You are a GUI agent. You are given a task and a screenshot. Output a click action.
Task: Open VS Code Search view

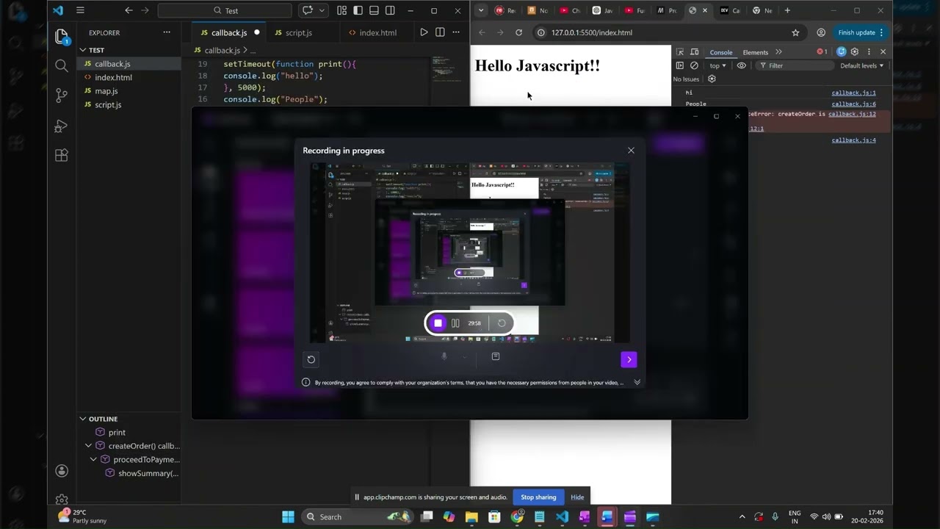pos(62,66)
